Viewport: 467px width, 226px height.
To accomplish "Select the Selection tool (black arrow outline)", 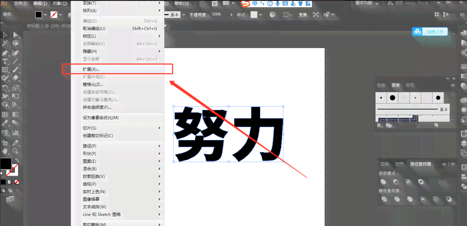I will pos(5,35).
